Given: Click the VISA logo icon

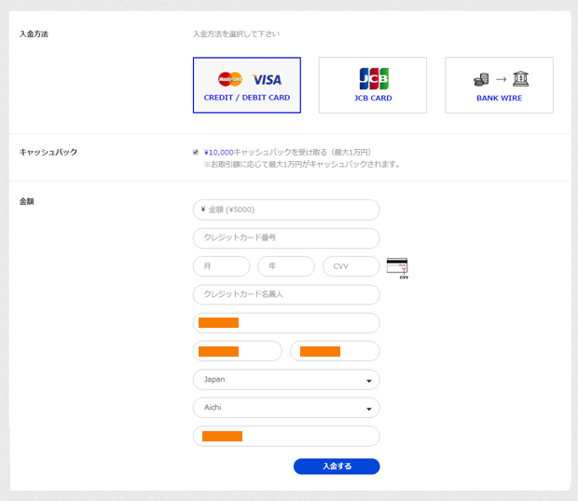Looking at the screenshot, I should [268, 79].
